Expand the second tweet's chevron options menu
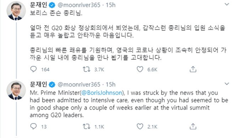 tap(227, 84)
